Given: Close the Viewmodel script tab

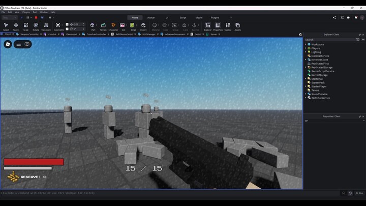Looking at the screenshot, I should pyautogui.click(x=79, y=34).
